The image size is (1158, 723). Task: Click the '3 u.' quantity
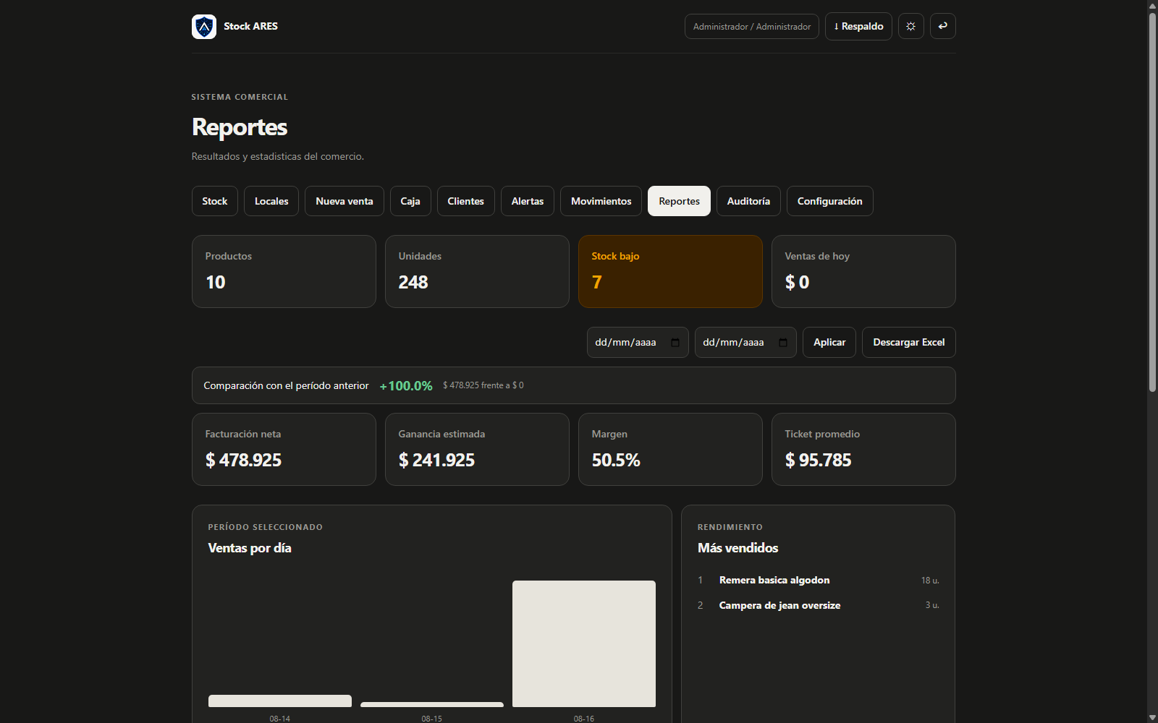click(932, 605)
